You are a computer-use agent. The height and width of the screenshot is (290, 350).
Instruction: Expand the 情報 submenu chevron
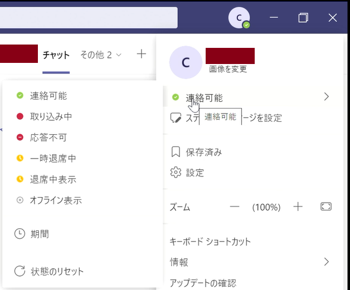(327, 262)
